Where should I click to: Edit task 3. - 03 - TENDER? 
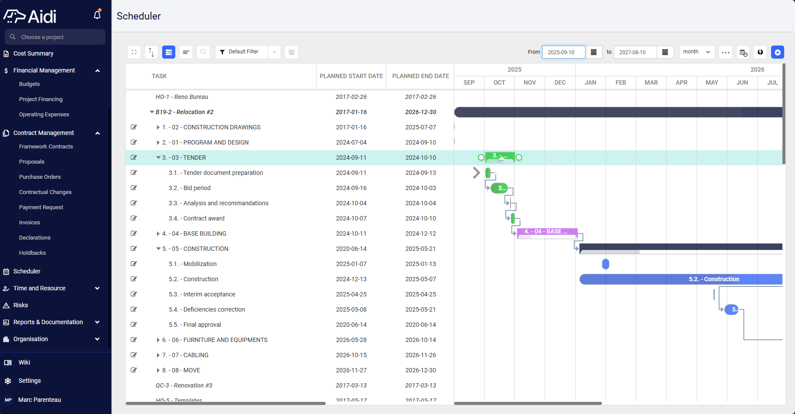134,158
